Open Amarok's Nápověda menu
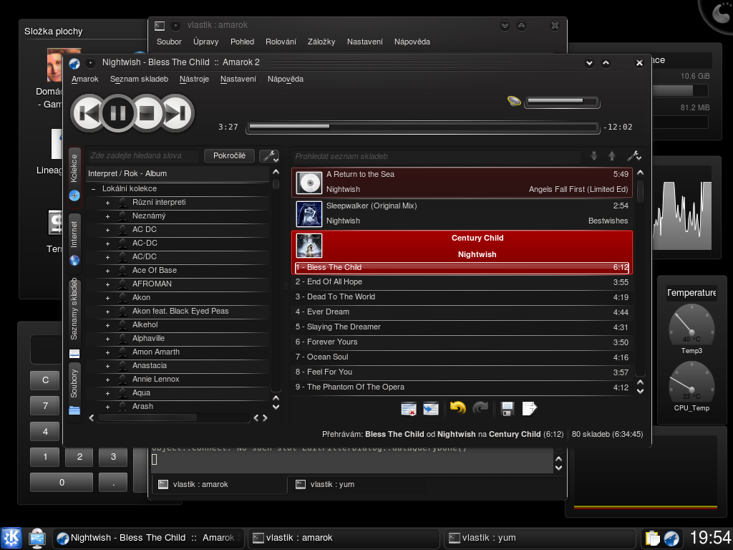The width and height of the screenshot is (733, 550). [x=285, y=79]
